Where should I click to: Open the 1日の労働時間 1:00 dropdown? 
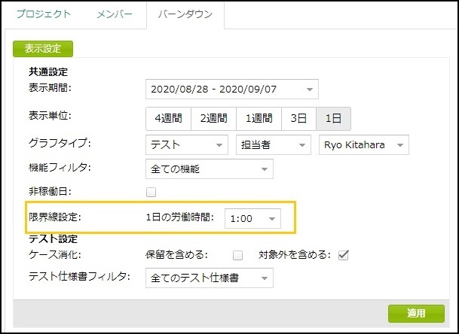252,219
